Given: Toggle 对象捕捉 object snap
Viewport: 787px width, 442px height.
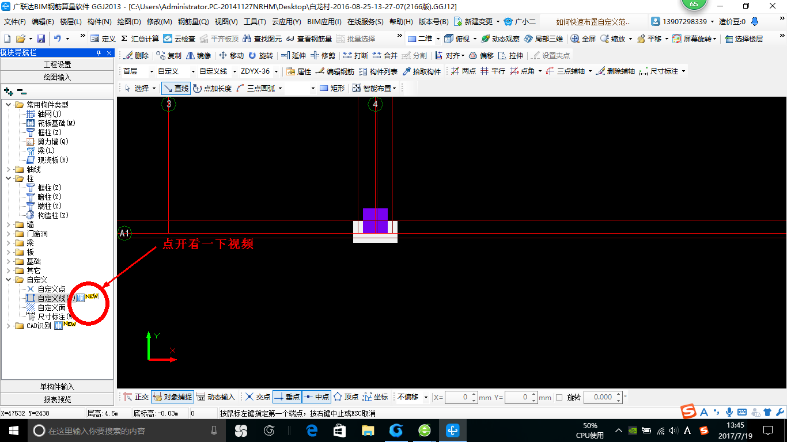Looking at the screenshot, I should click(x=172, y=397).
